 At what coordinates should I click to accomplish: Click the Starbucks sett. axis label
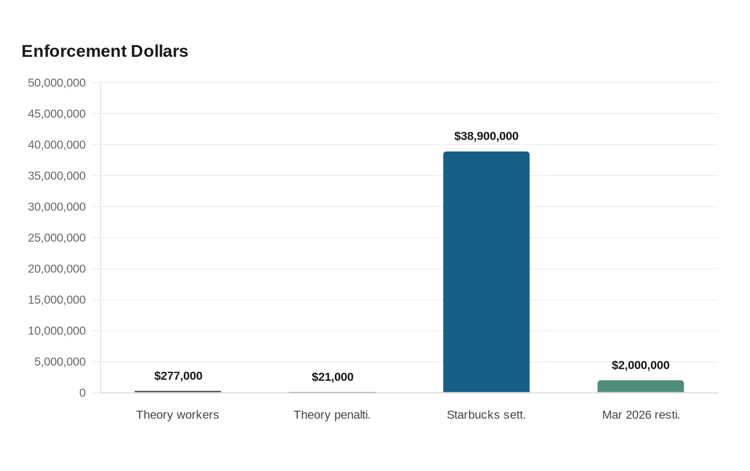coord(486,415)
